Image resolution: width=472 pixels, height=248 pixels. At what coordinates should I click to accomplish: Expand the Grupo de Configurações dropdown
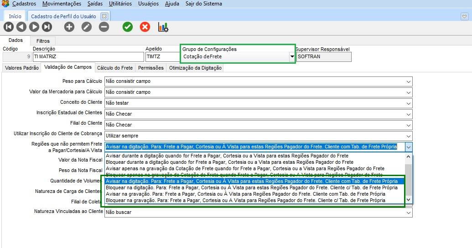(292, 57)
